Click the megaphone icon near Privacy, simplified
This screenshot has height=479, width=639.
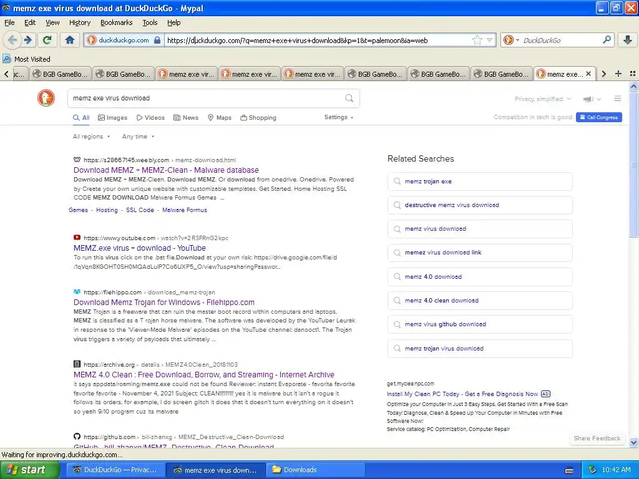pos(588,99)
